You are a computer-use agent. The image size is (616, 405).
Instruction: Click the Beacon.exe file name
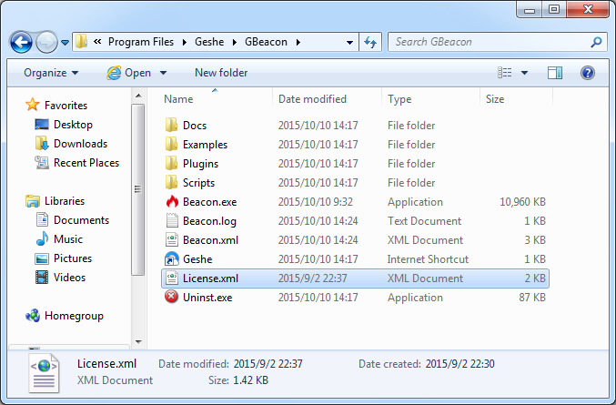click(210, 202)
